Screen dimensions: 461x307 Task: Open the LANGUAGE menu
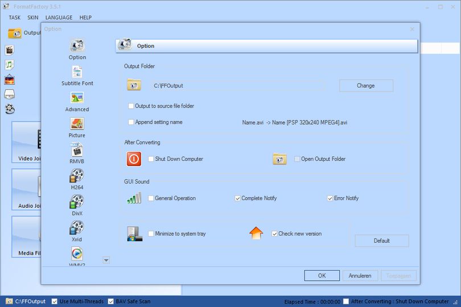pos(59,18)
